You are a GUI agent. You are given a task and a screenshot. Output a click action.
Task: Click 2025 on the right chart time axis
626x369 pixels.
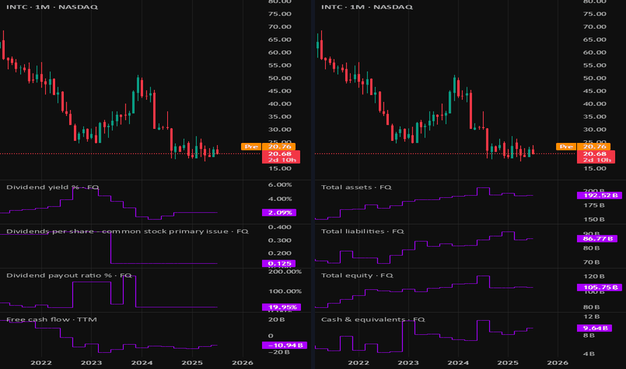507,362
